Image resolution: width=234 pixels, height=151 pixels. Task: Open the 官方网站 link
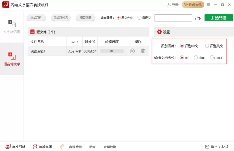[19, 147]
